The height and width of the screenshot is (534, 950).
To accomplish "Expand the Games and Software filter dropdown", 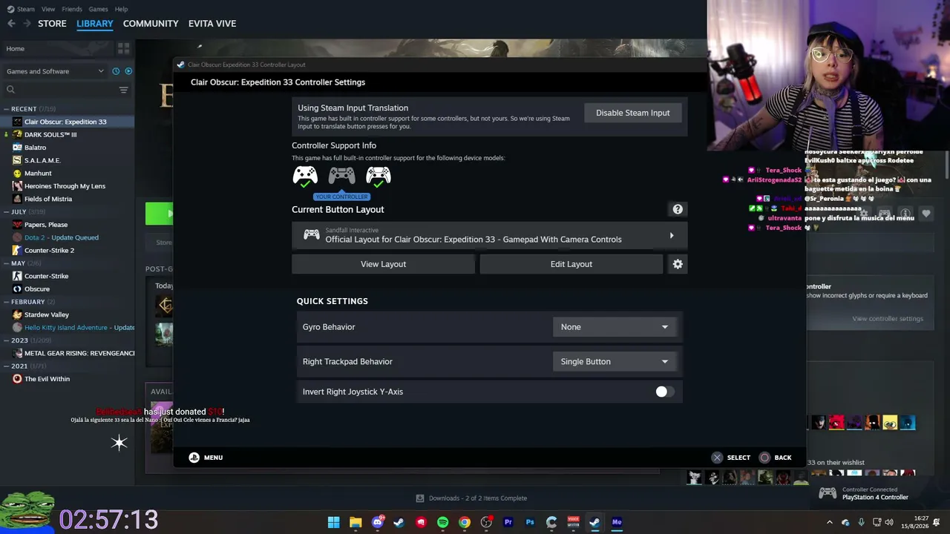I will coord(55,71).
